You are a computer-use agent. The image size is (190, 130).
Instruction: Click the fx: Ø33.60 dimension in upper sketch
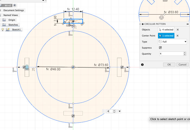(x=171, y=12)
